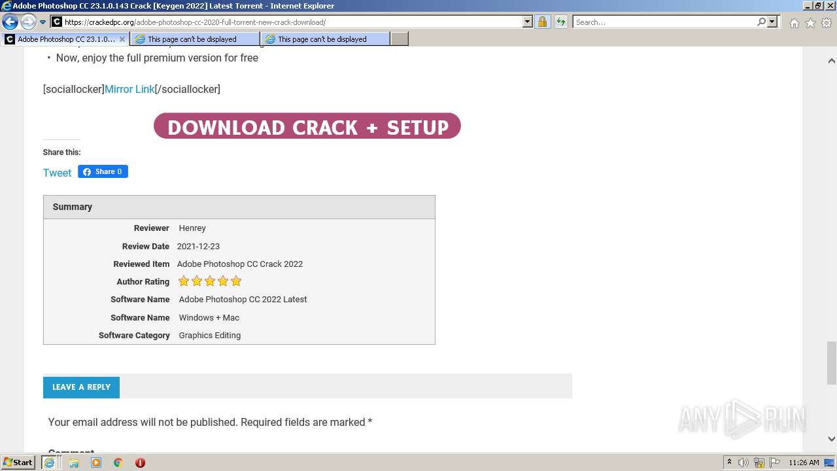Click the Tweet link

[57, 173]
